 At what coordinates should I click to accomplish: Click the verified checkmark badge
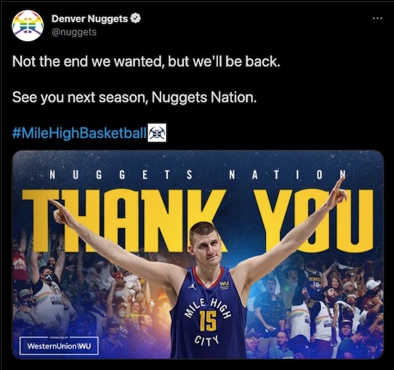coord(136,18)
